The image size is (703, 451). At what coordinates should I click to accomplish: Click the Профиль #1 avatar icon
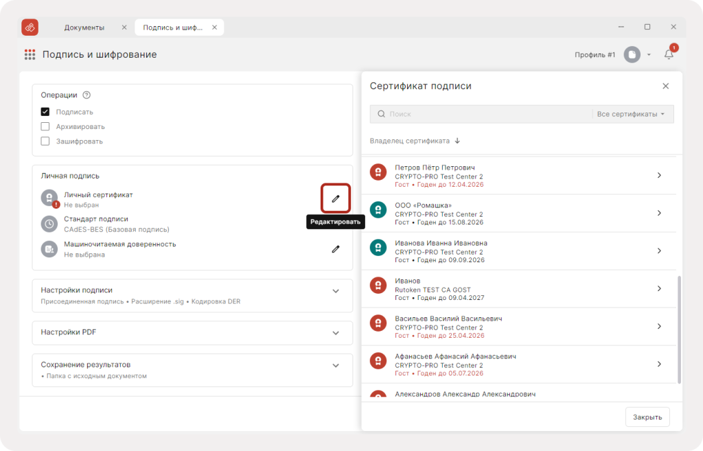(632, 55)
